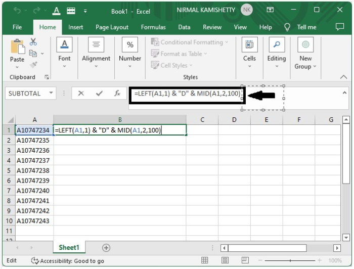Viewport: 354px width, 269px height.
Task: Open Cell Styles menu
Action: click(171, 65)
